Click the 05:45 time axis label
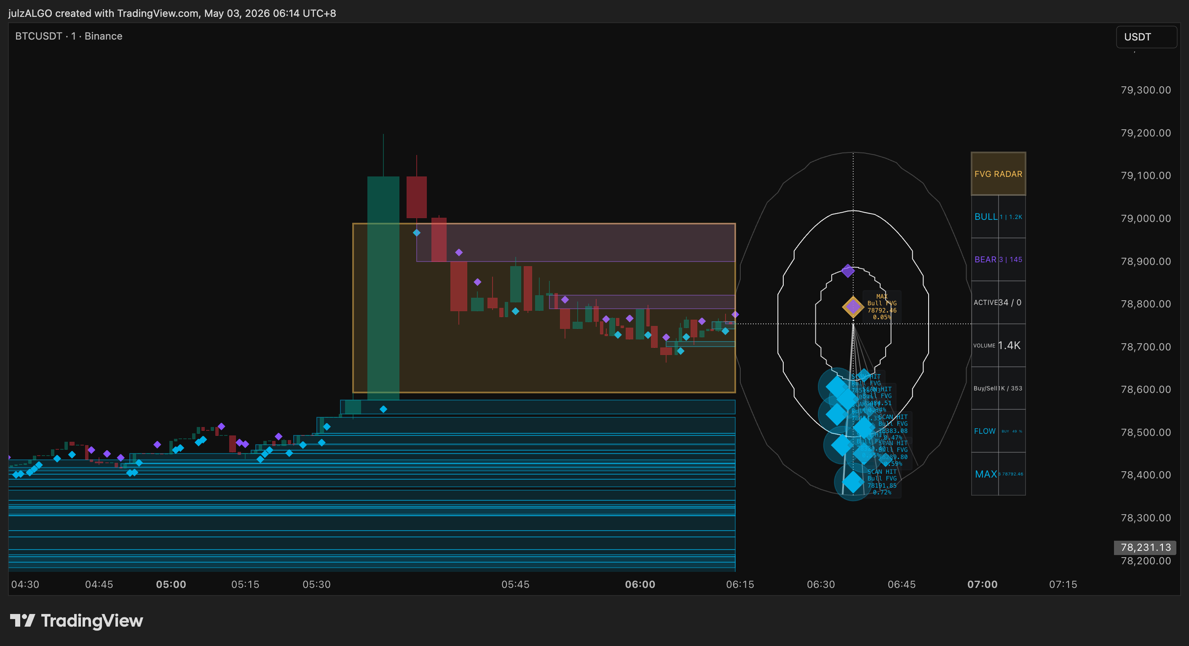Image resolution: width=1189 pixels, height=646 pixels. [516, 585]
